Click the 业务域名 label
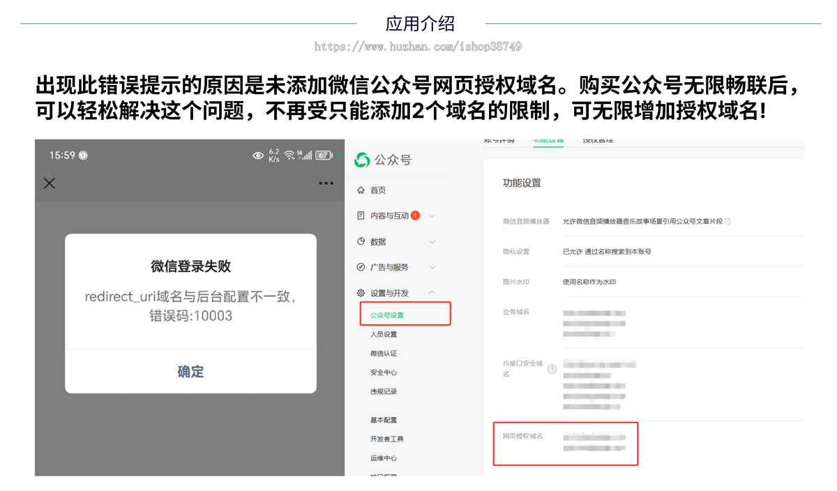 tap(516, 312)
